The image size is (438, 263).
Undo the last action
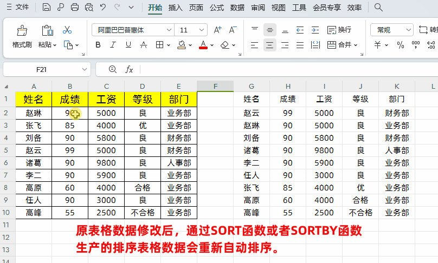pyautogui.click(x=103, y=7)
